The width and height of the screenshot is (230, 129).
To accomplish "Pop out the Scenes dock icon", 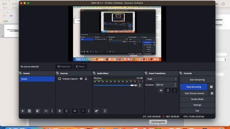I will (x=20, y=73).
